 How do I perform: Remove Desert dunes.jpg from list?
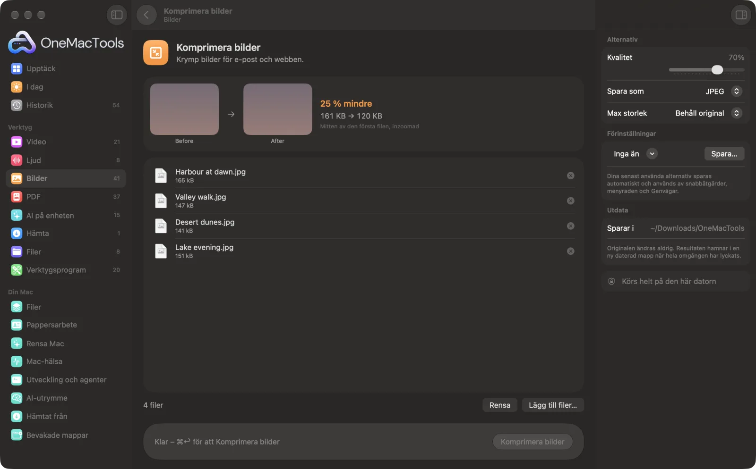click(571, 226)
